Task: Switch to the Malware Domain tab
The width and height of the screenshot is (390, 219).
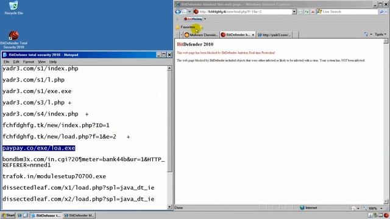Action: (202, 35)
